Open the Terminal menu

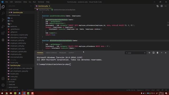(x=41, y=2)
